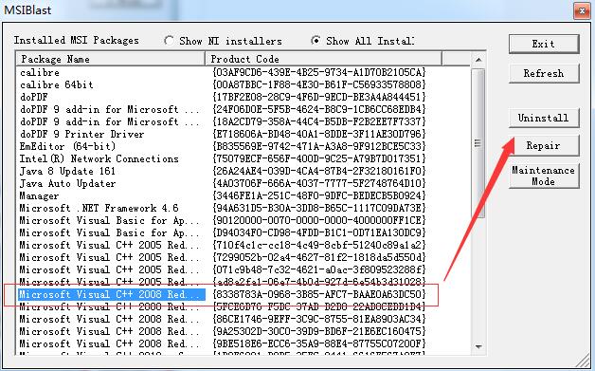Sort by the Product Code column header
Screen dimensions: 595x371
tap(323, 59)
